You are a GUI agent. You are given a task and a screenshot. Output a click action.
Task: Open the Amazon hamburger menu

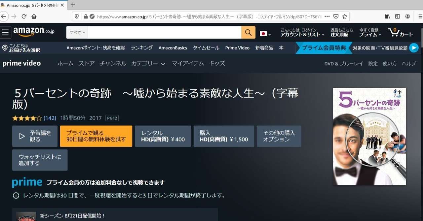(x=5, y=32)
